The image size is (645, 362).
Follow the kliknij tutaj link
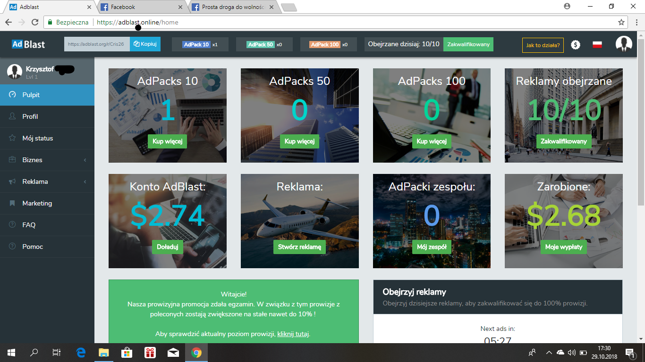point(293,334)
